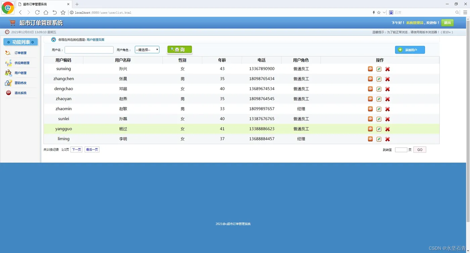The width and height of the screenshot is (470, 253).
Task: Edit icon for liming
Action: (x=379, y=139)
